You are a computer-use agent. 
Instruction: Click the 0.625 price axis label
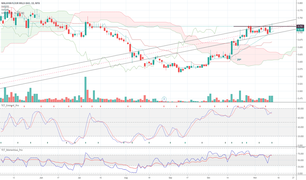click(300, 55)
